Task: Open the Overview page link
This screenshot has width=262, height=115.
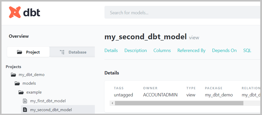Action: (19, 36)
